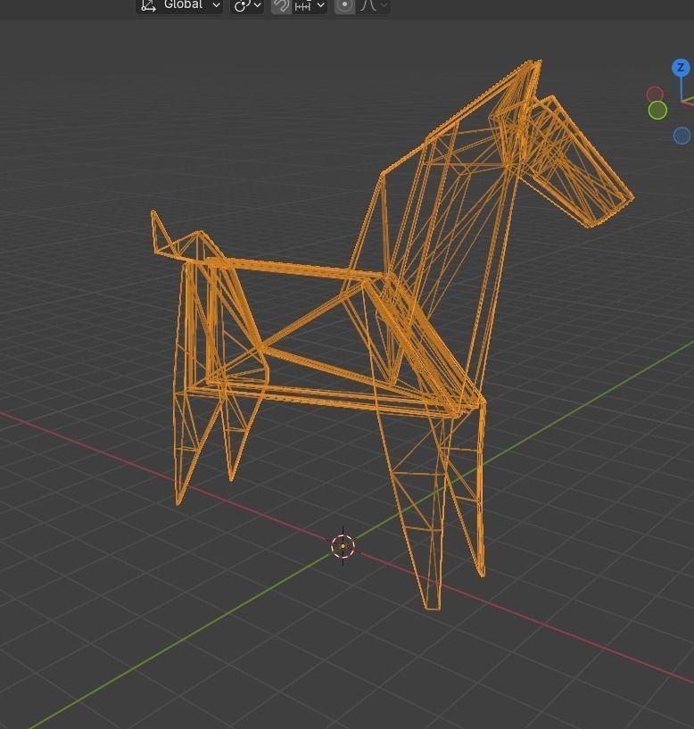
Task: Open the snapping options increment dropdown
Action: coord(310,6)
